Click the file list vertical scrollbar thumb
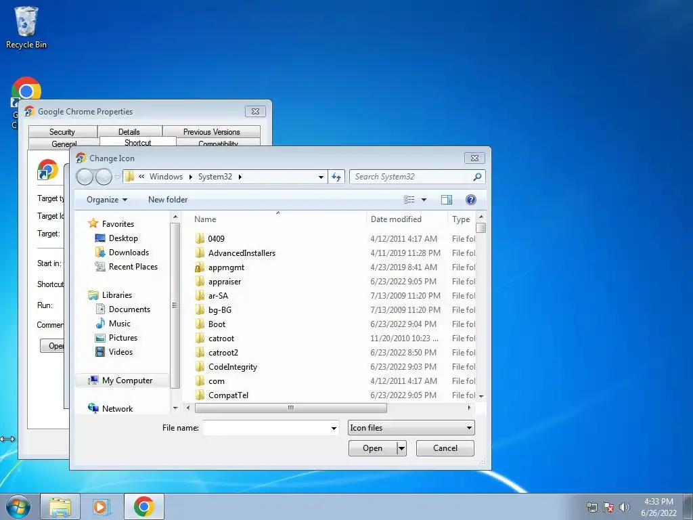This screenshot has height=520, width=693. (481, 227)
